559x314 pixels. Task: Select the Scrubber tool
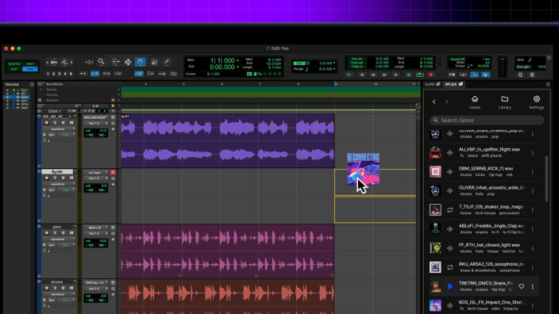coord(154,62)
